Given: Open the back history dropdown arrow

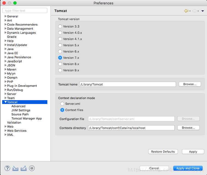Looking at the screenshot, I should click(x=190, y=11).
